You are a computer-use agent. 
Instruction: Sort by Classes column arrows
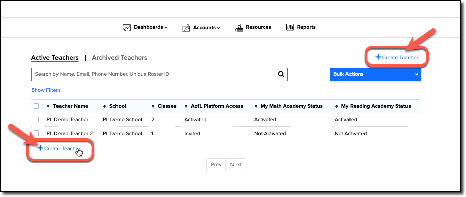coord(153,106)
